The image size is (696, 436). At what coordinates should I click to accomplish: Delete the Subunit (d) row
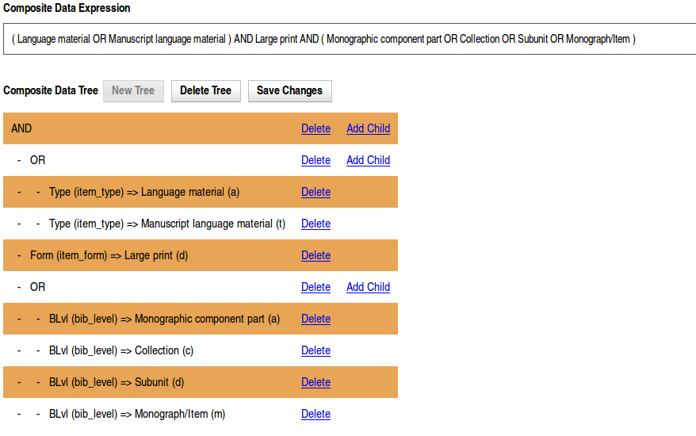(315, 382)
